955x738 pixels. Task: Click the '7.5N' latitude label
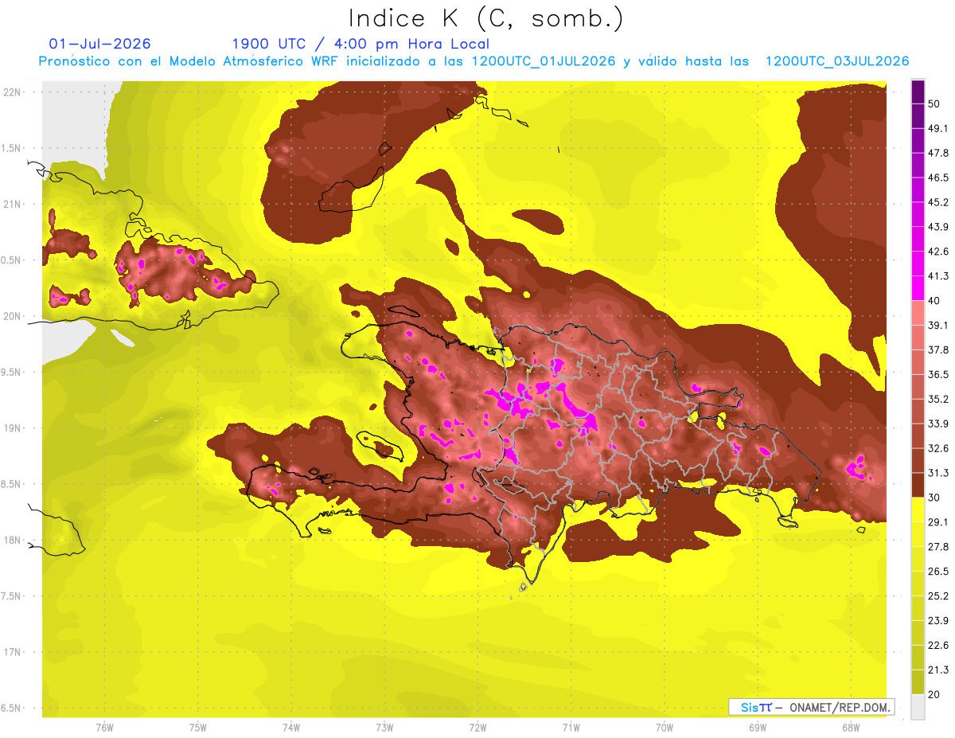(x=12, y=596)
